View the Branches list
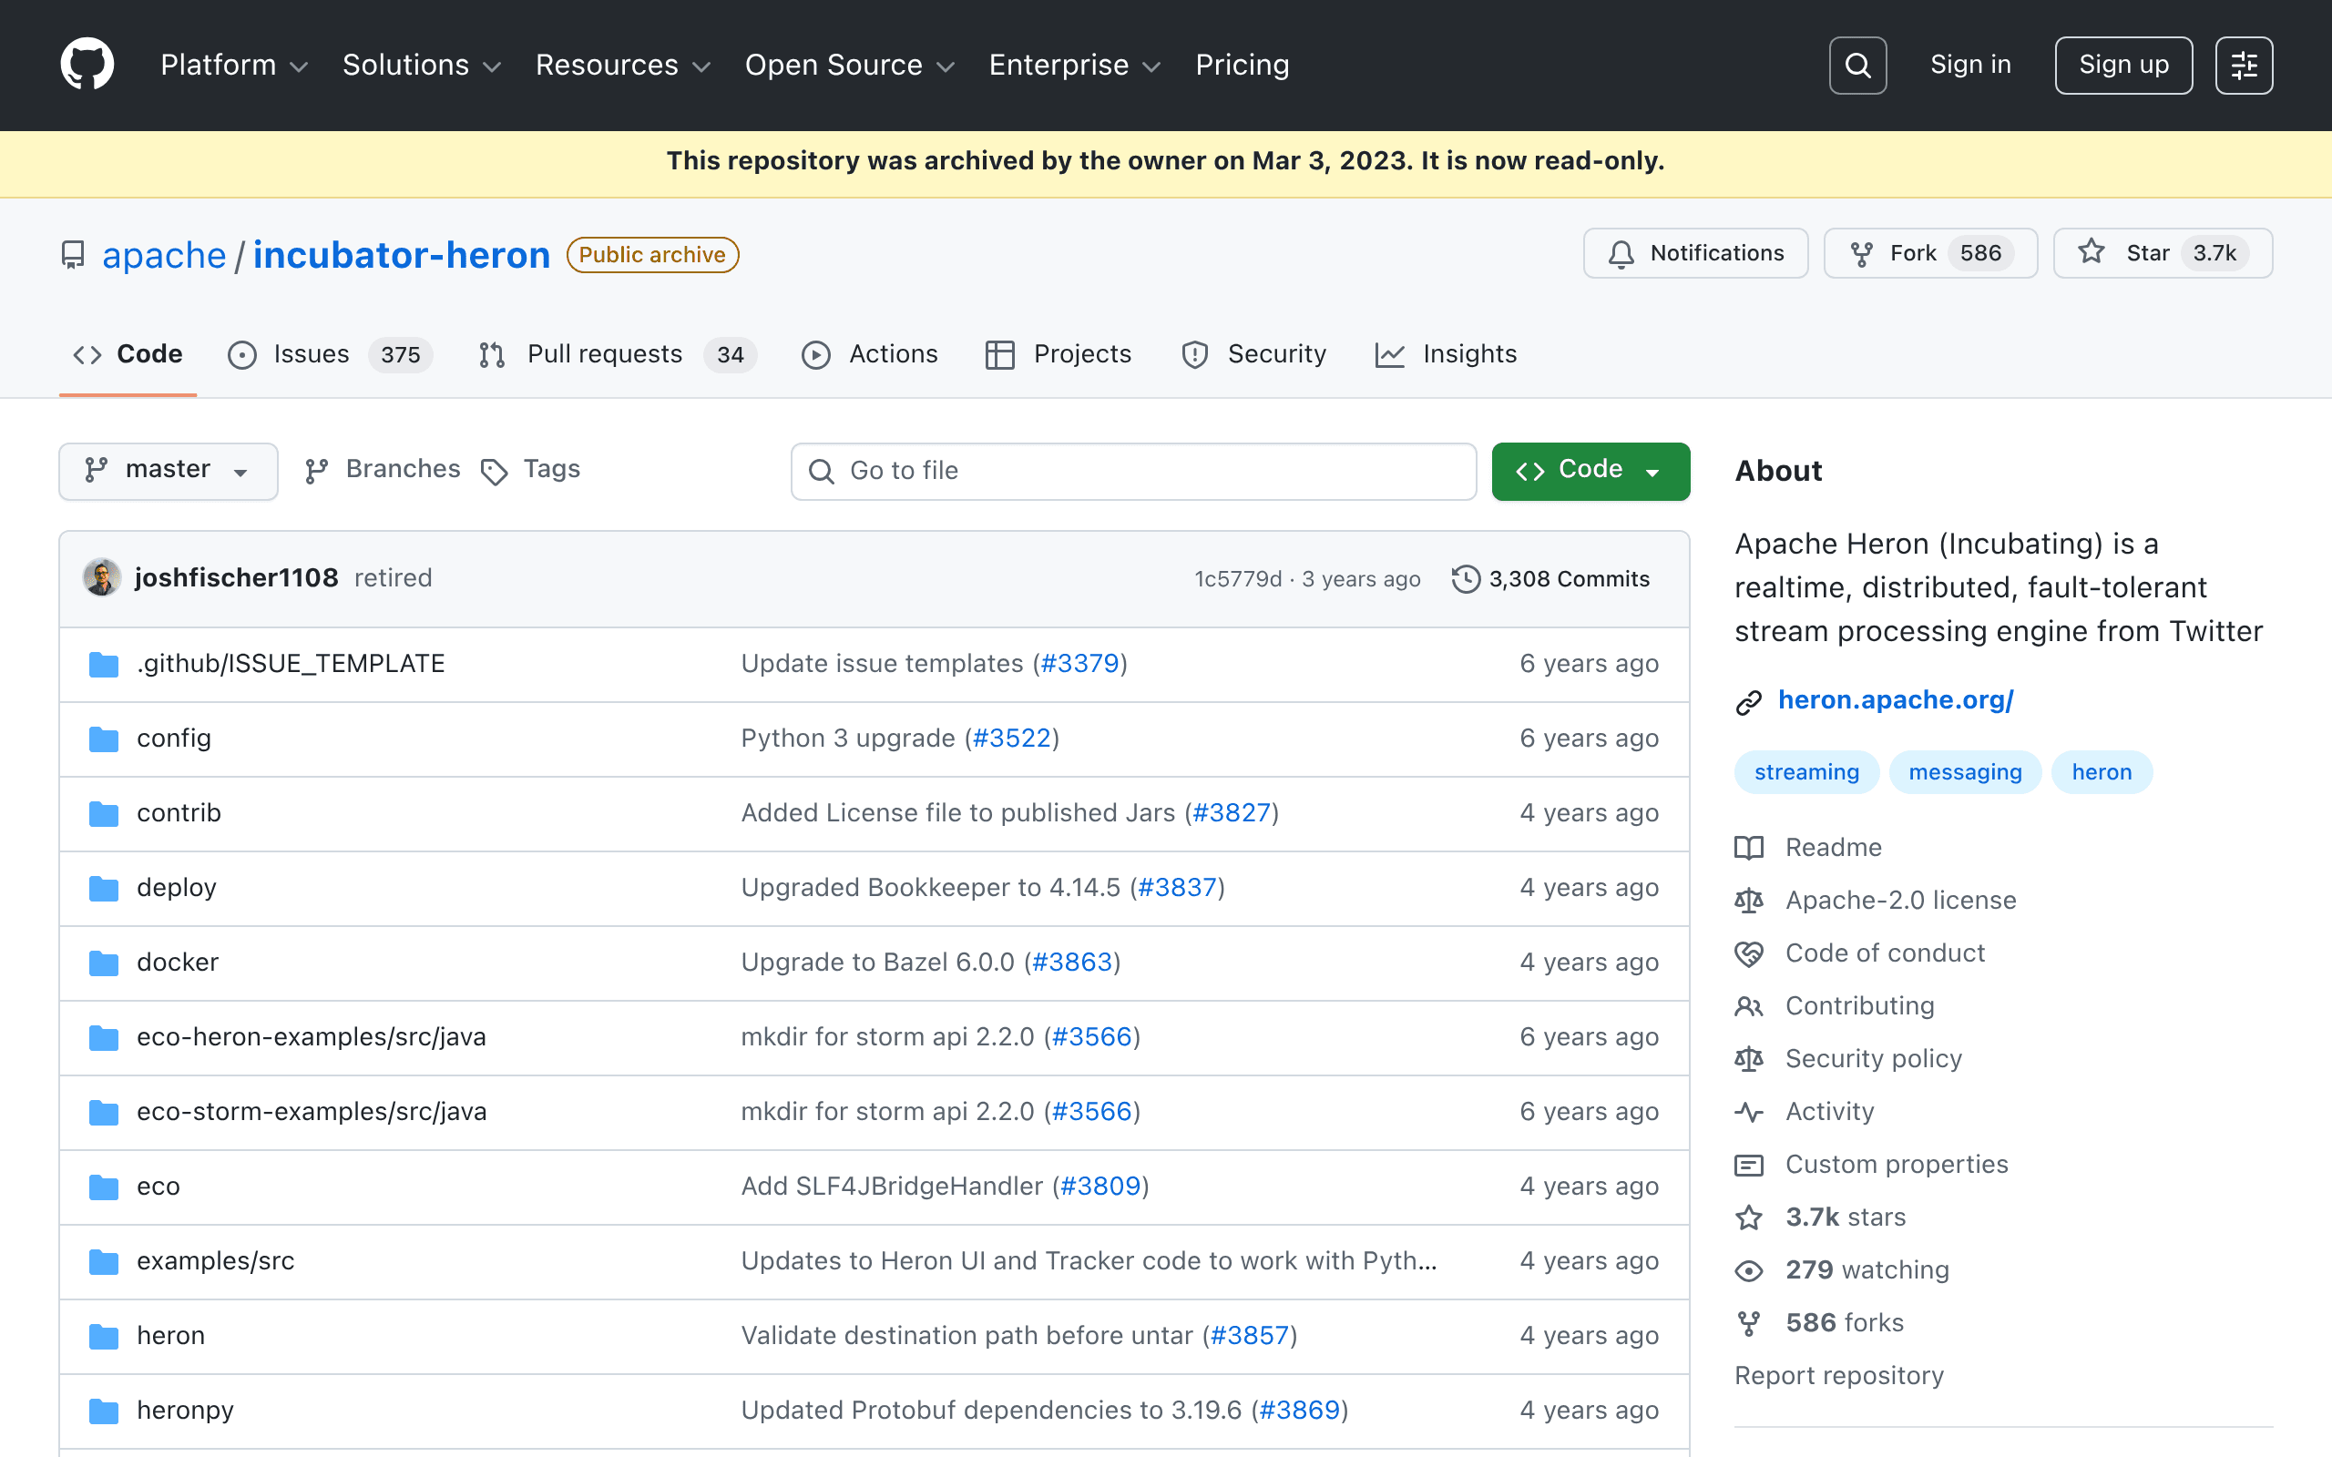The height and width of the screenshot is (1457, 2332). 383,469
